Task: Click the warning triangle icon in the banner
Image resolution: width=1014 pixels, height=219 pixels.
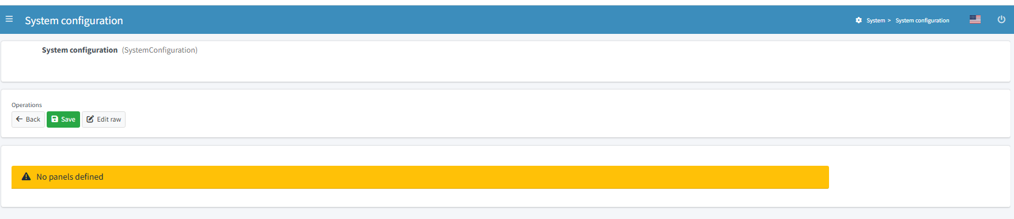Action: tap(26, 177)
